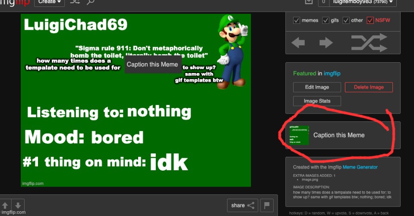Viewport: 414px width, 216px height.
Task: Open Image Stats
Action: click(x=317, y=101)
